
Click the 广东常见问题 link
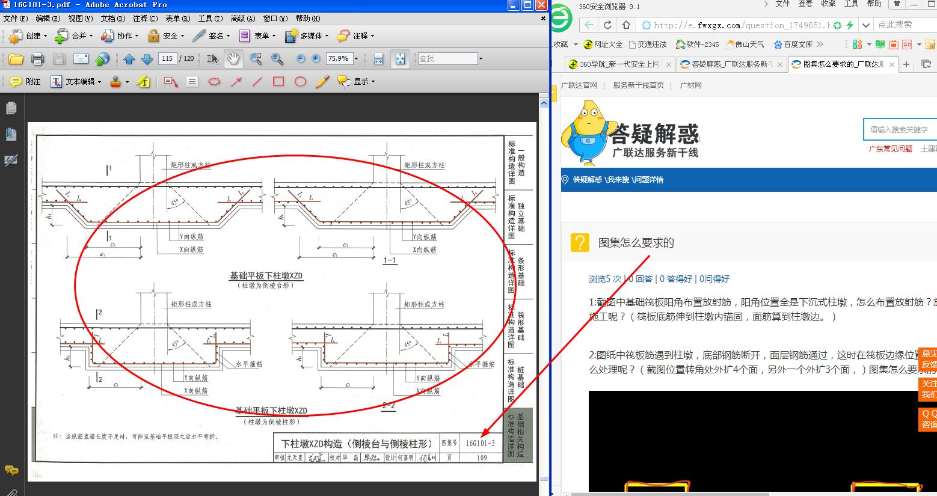[891, 148]
